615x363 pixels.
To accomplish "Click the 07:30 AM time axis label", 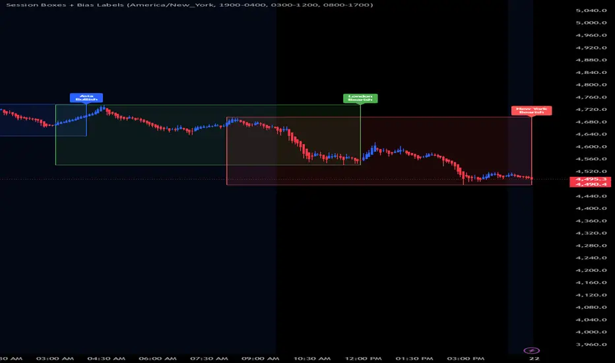I will pos(209,358).
